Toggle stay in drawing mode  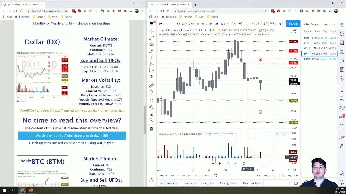point(151,107)
